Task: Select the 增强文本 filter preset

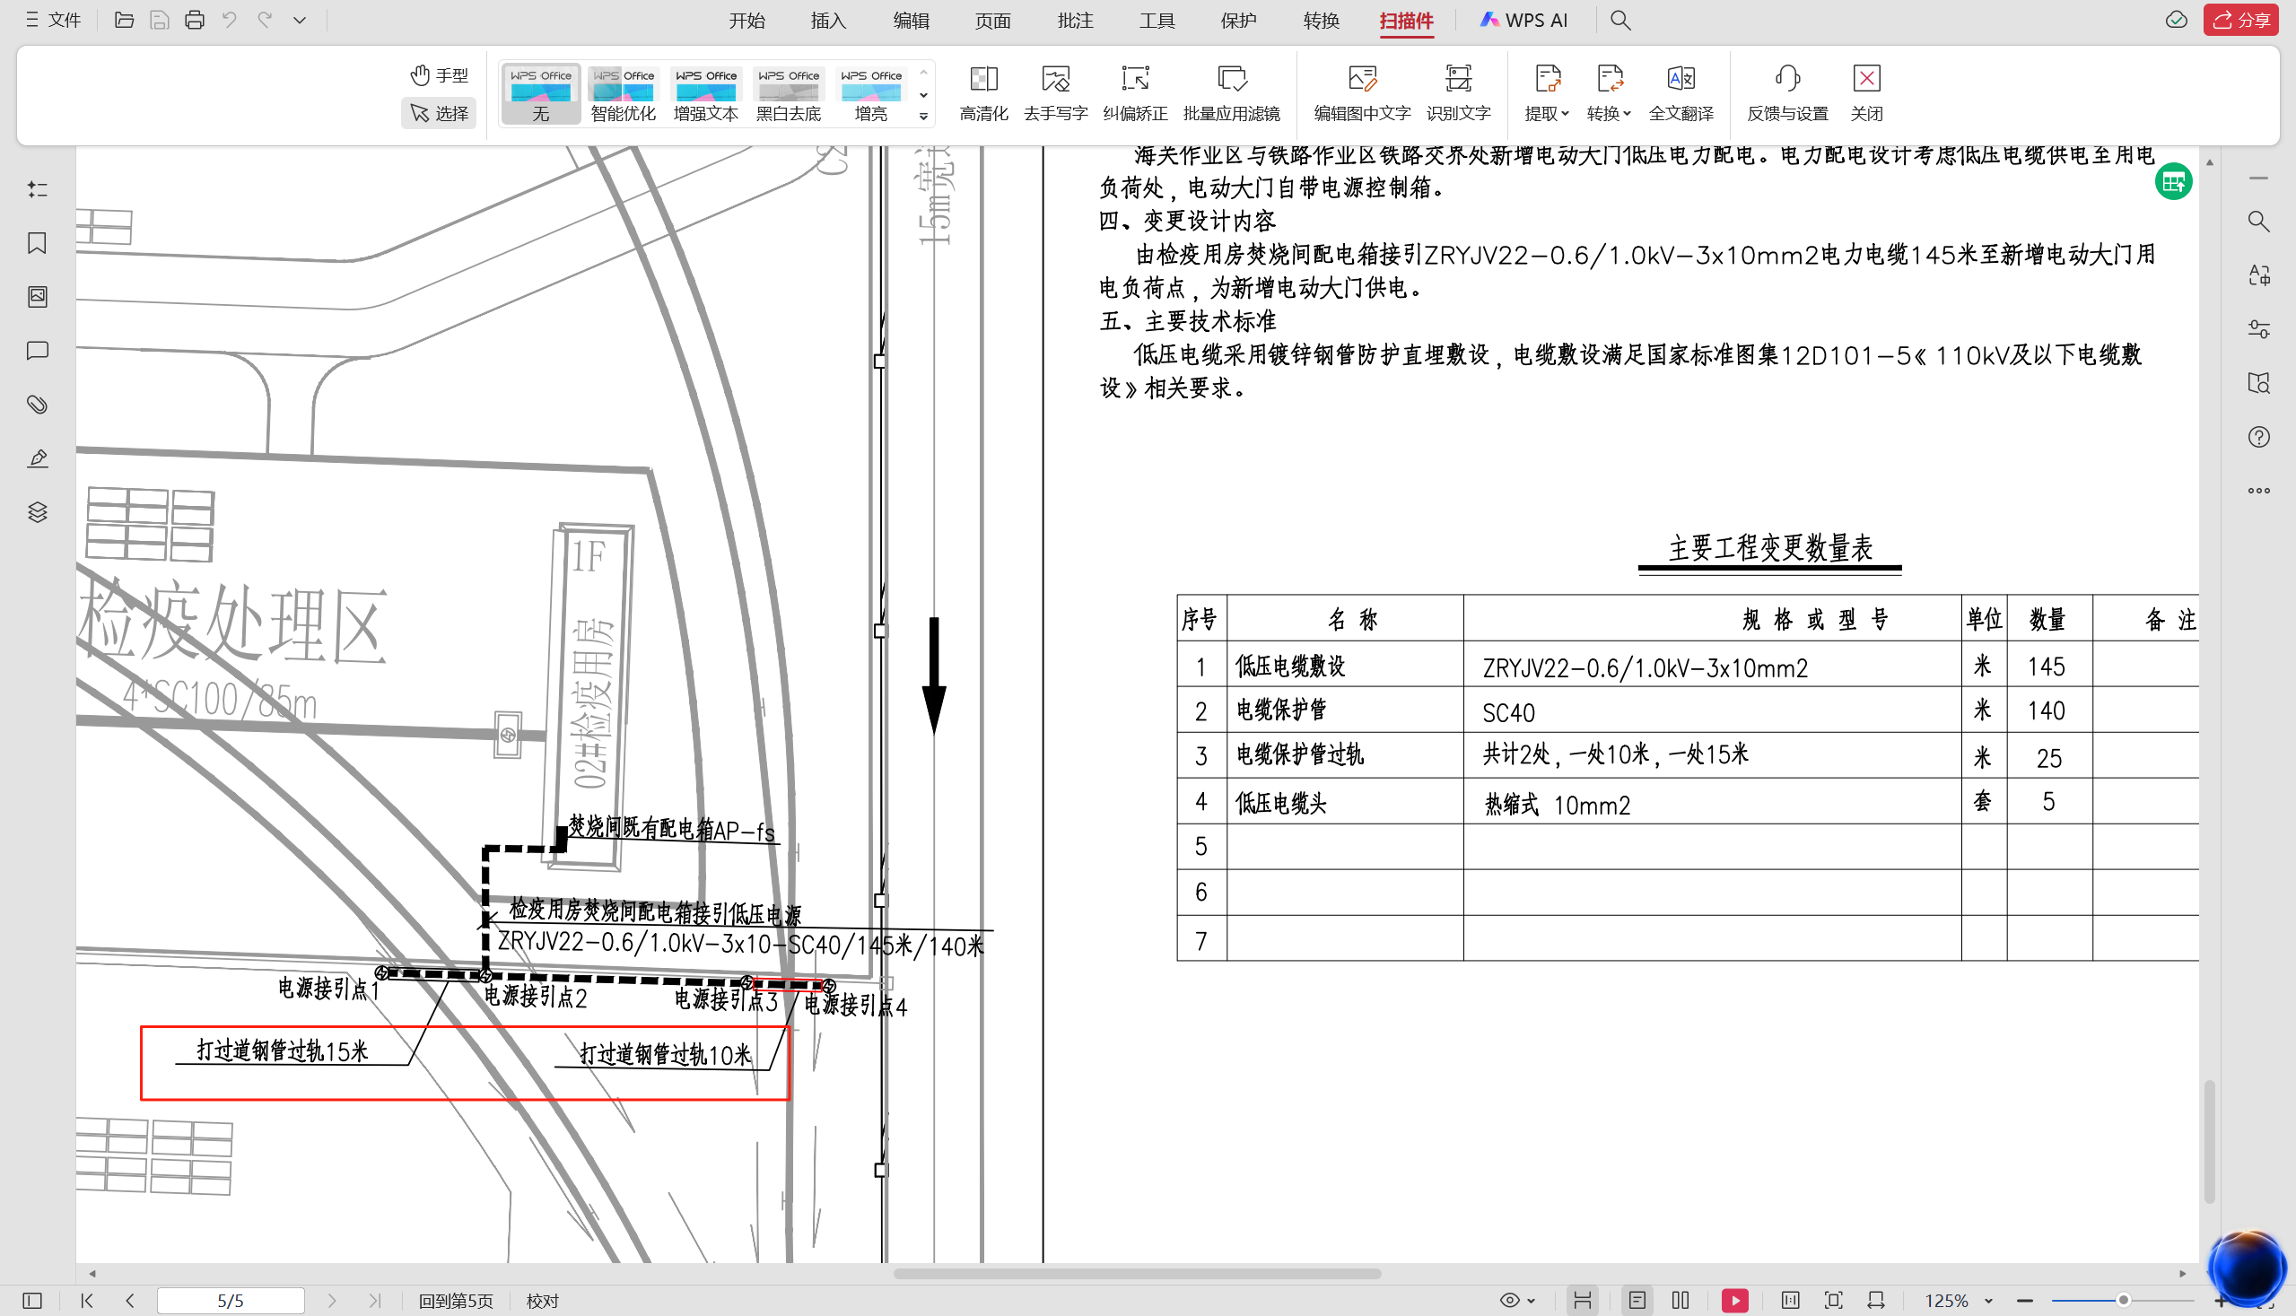Action: pos(706,94)
